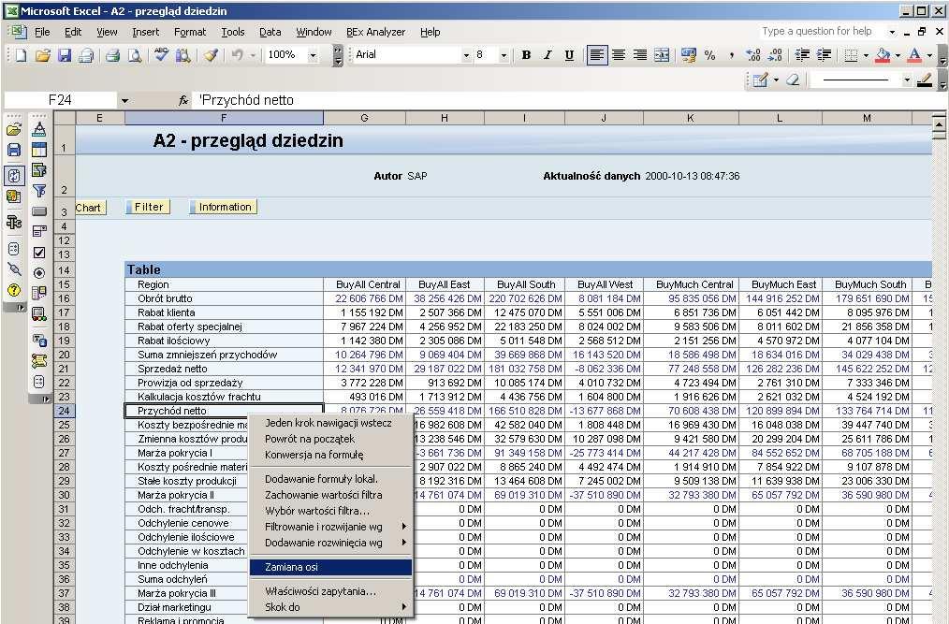Image resolution: width=949 pixels, height=624 pixels.
Task: Expand the Name Box dropdown
Action: 124,100
